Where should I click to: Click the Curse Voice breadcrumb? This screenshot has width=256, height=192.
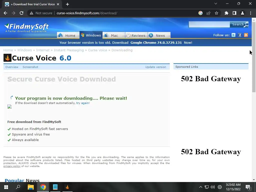pyautogui.click(x=98, y=50)
